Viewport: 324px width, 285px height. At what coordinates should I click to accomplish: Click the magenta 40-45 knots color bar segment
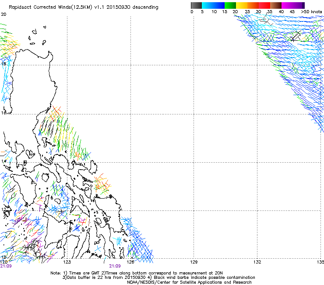coord(287,5)
